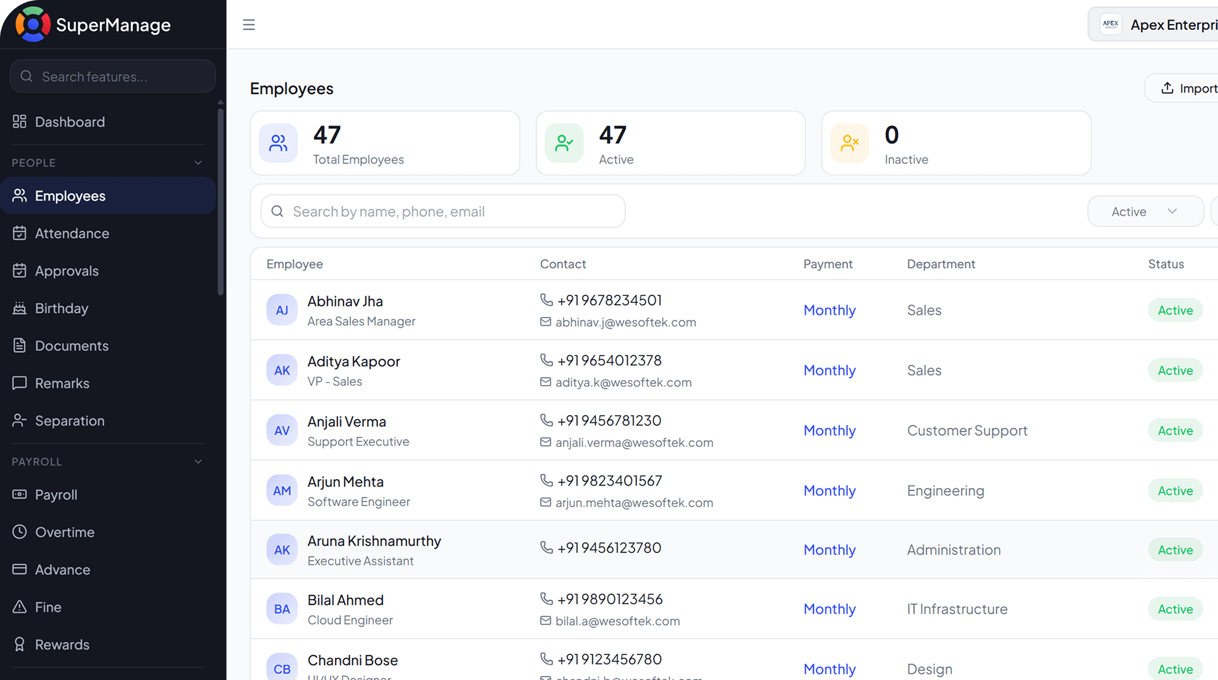Click the Remarks chat icon
The width and height of the screenshot is (1218, 680).
click(x=19, y=383)
